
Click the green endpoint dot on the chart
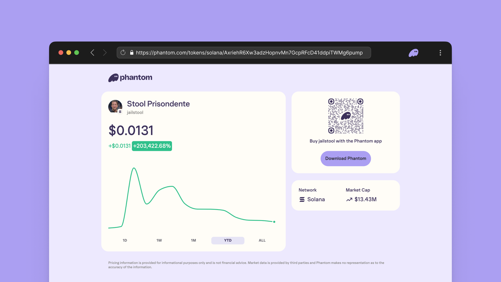coord(274,222)
